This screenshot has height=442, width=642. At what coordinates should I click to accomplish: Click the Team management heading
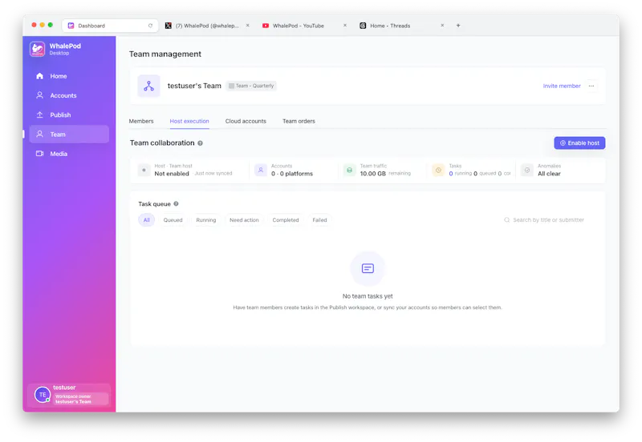point(165,54)
